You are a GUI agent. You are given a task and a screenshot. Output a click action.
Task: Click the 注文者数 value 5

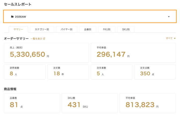pyautogui.click(x=98, y=74)
